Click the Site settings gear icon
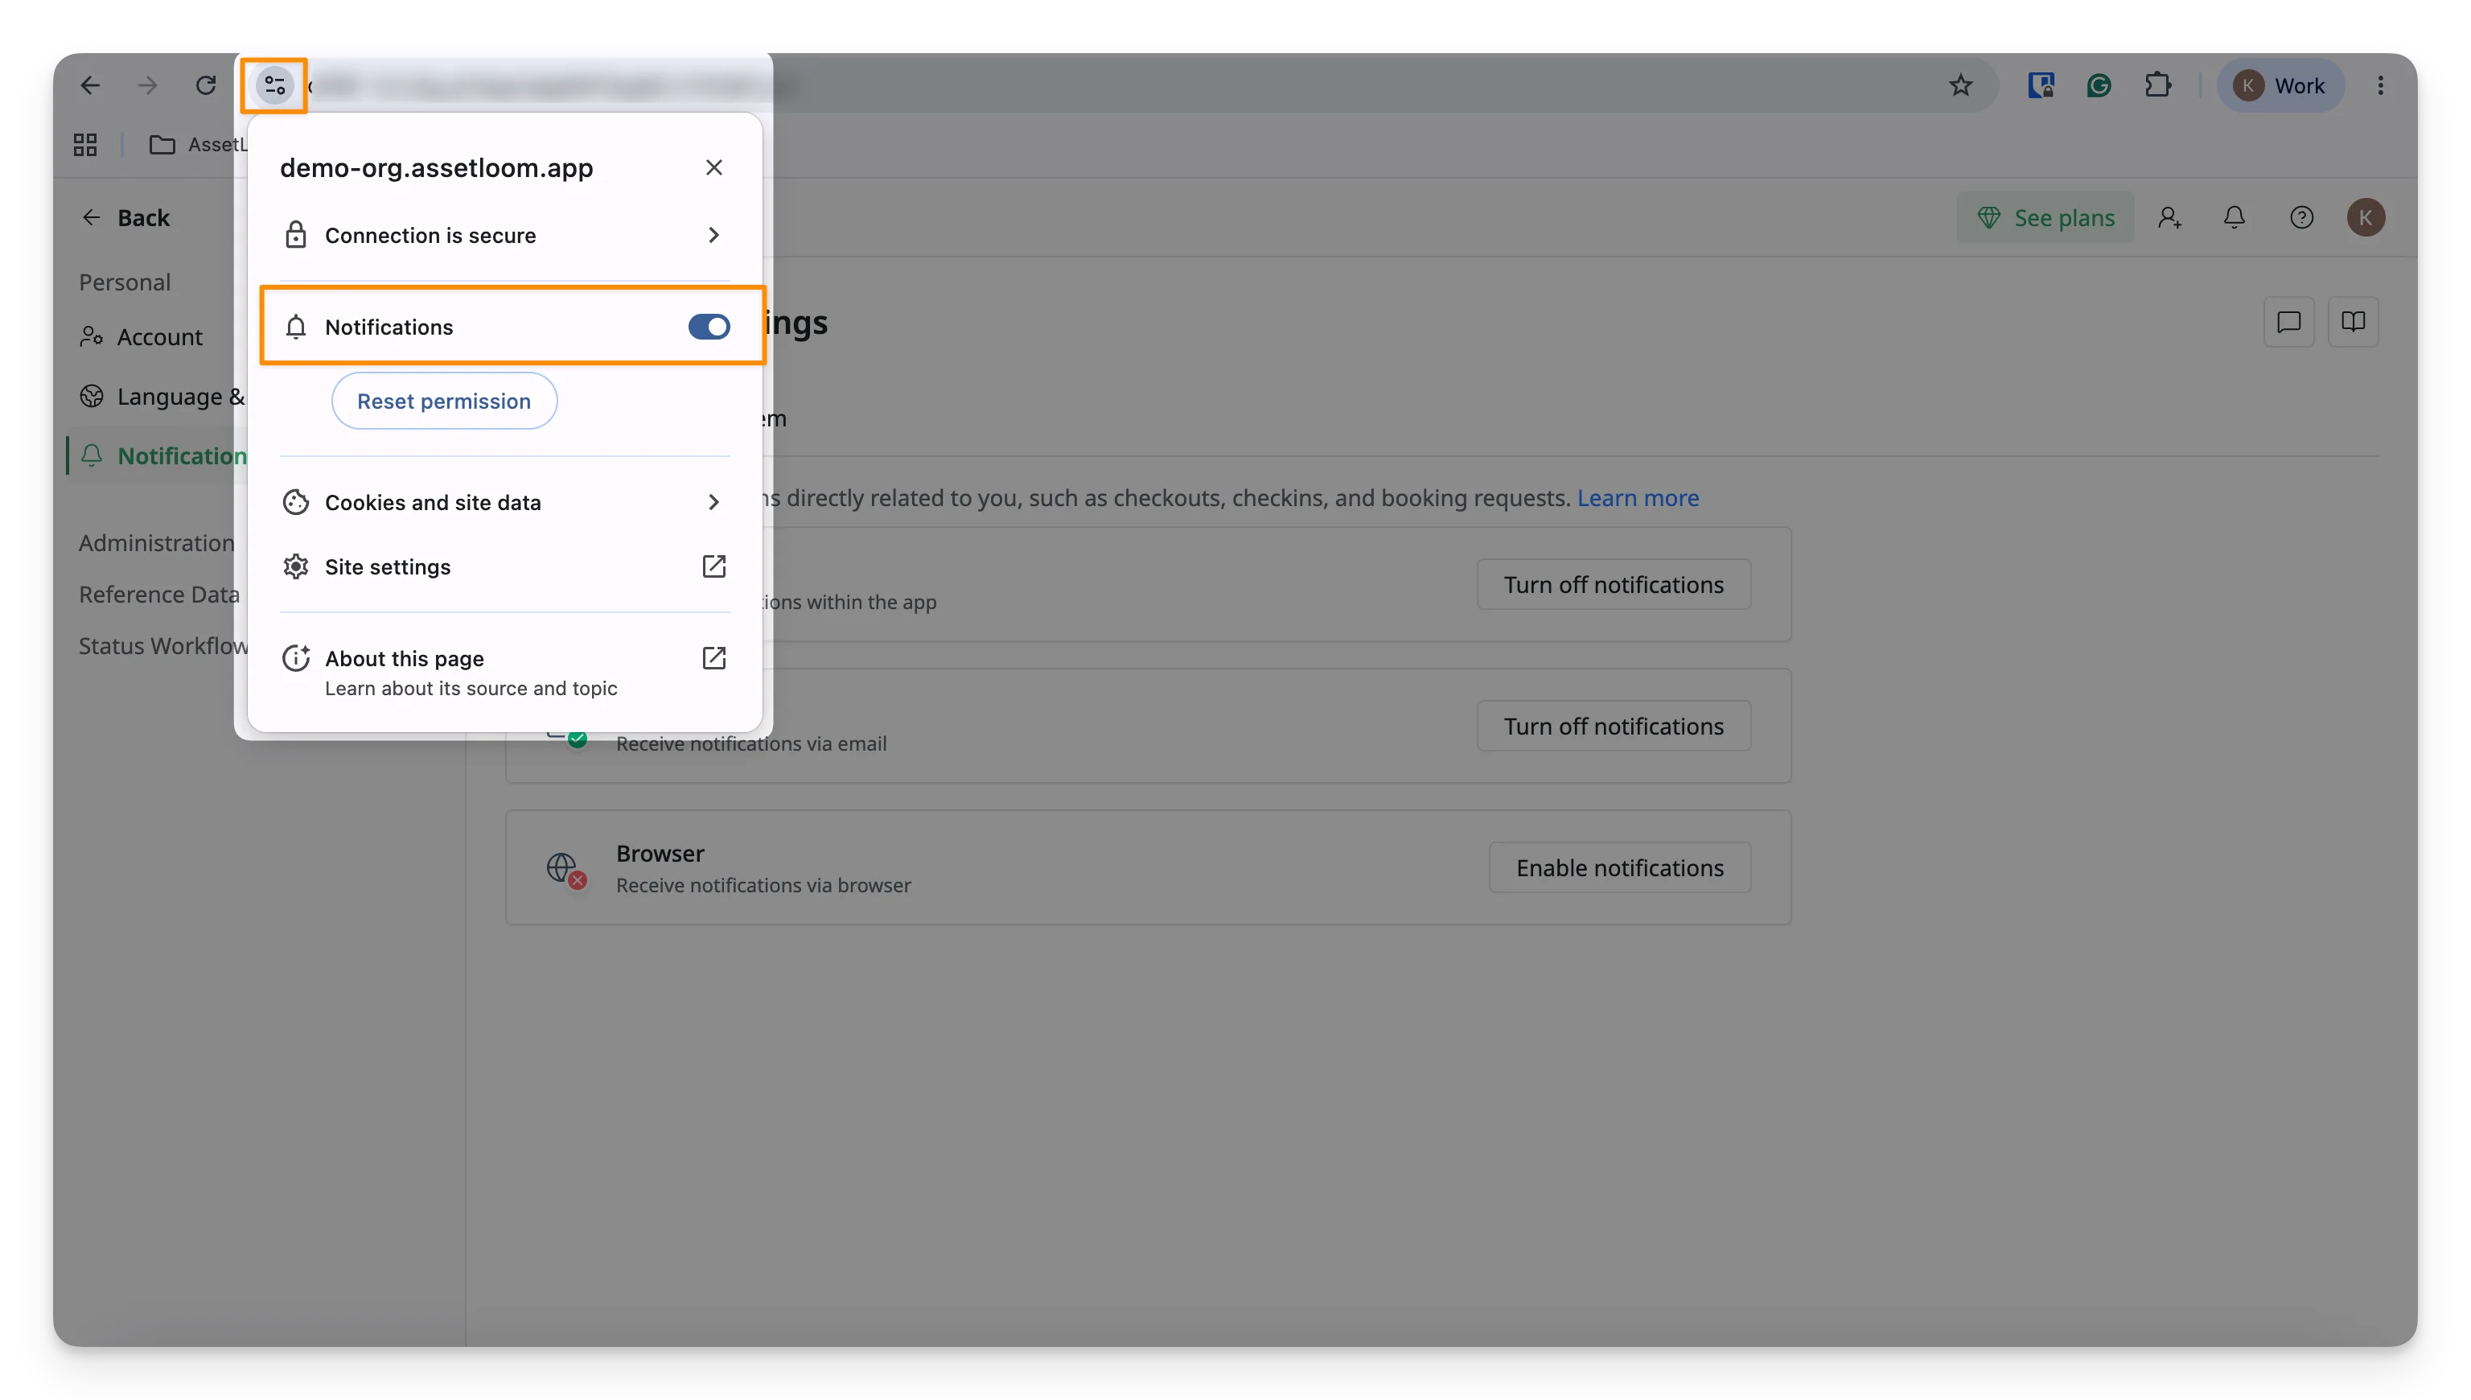2471x1400 pixels. click(x=296, y=566)
